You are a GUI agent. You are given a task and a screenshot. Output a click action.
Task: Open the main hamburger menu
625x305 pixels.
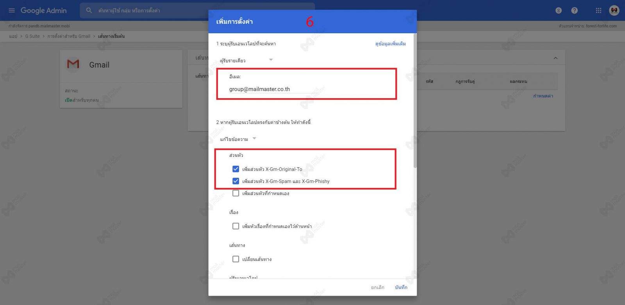point(12,11)
